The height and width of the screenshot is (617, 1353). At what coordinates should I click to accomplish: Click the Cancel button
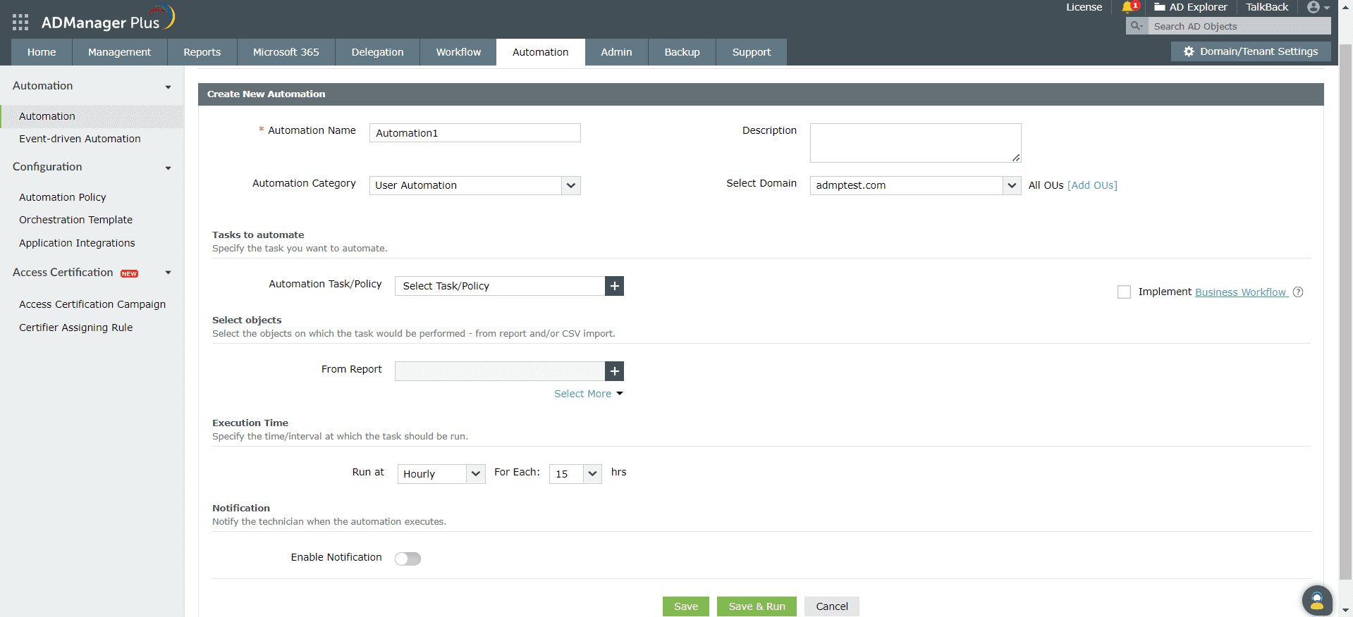(832, 606)
